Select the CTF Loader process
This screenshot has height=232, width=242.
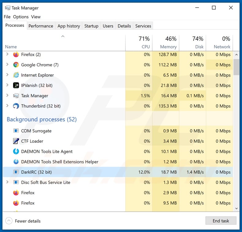118,141
